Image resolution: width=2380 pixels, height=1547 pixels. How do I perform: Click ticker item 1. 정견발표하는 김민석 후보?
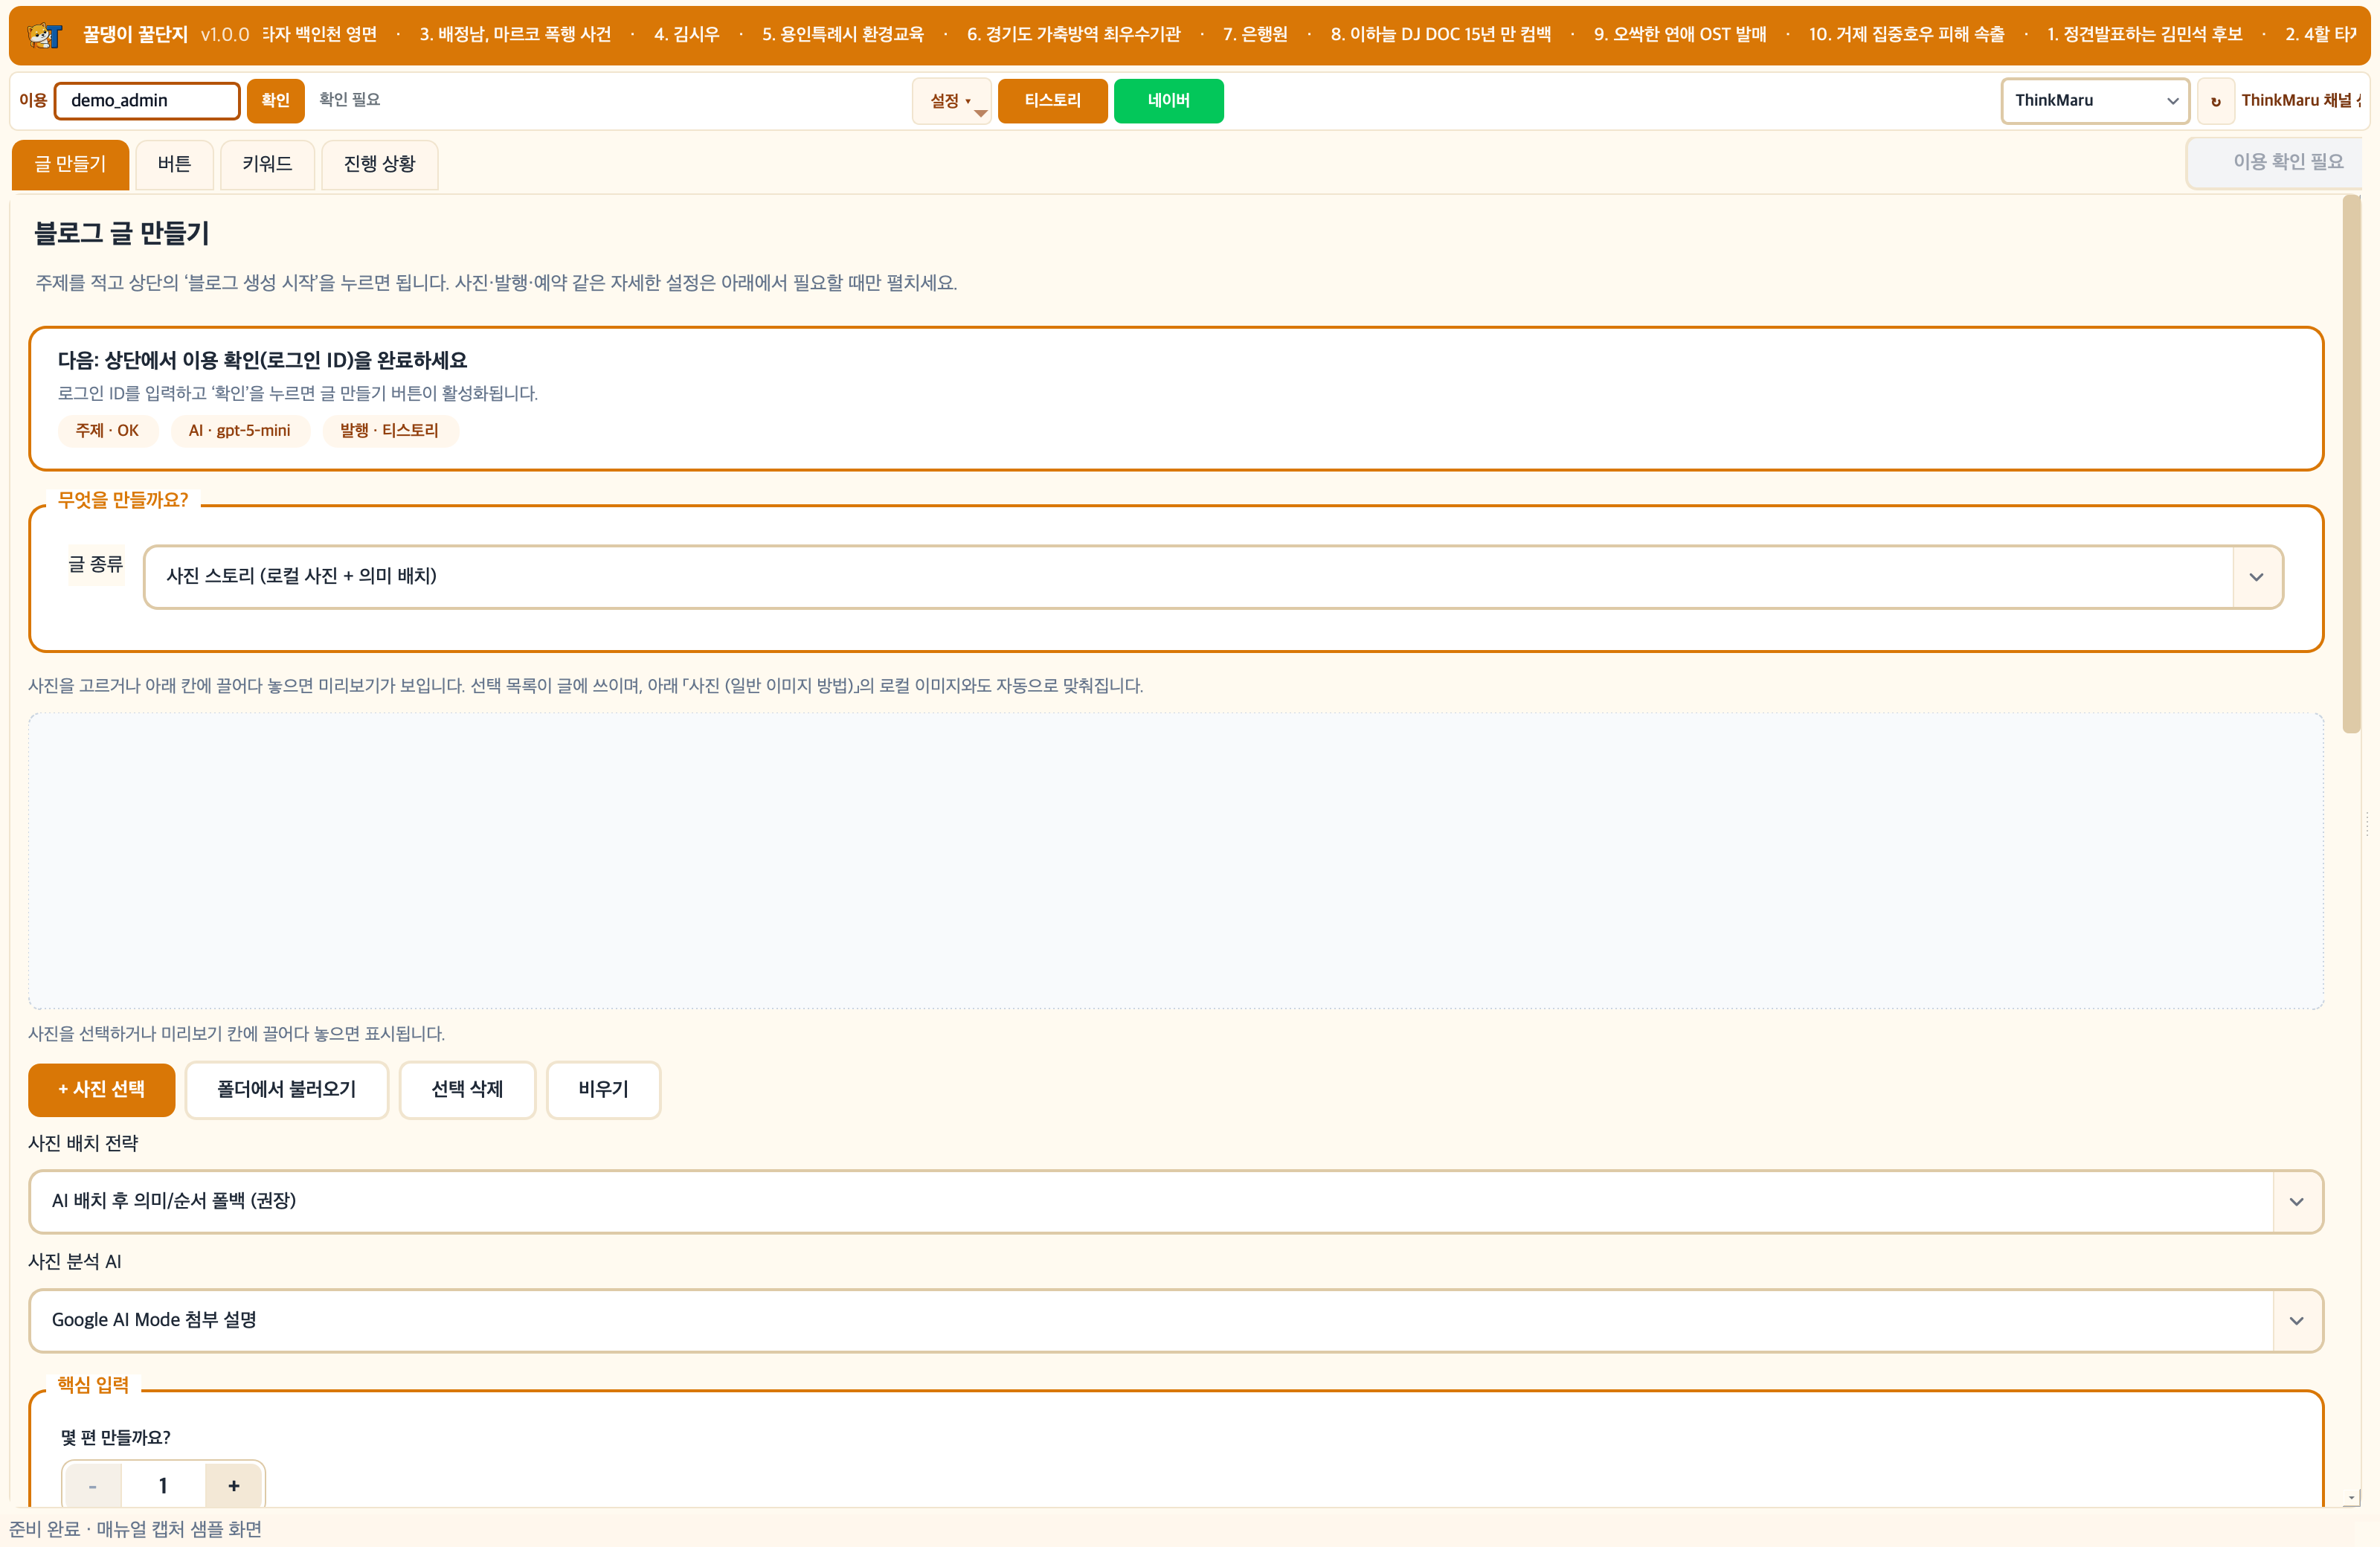tap(2145, 35)
